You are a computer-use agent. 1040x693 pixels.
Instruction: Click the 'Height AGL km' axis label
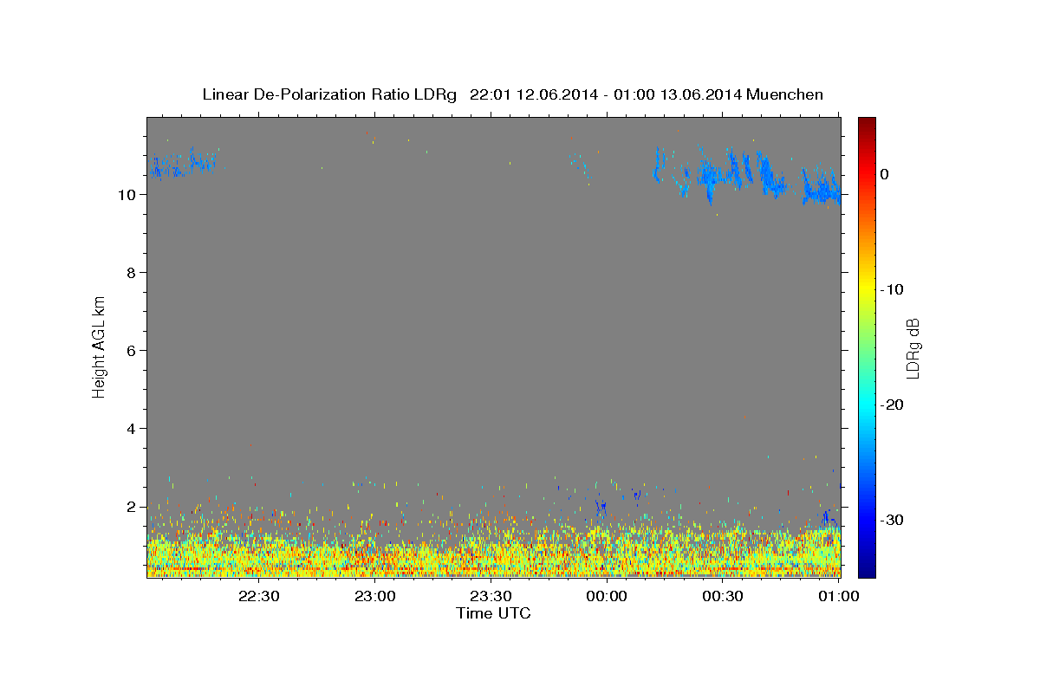(x=99, y=346)
